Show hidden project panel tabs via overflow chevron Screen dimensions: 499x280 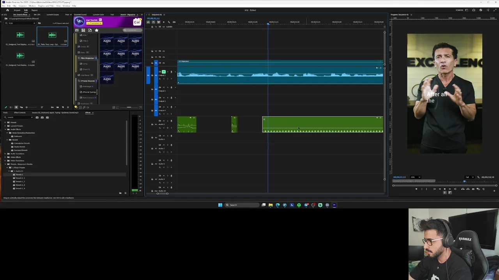pyautogui.click(x=71, y=15)
